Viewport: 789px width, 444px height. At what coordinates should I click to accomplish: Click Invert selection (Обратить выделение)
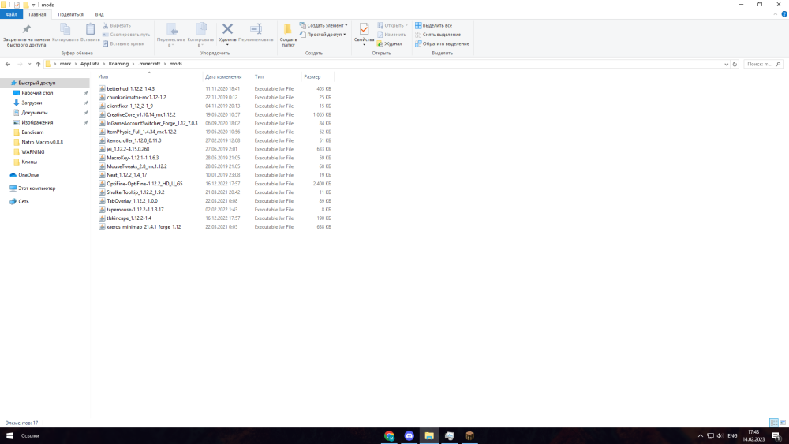(x=442, y=43)
